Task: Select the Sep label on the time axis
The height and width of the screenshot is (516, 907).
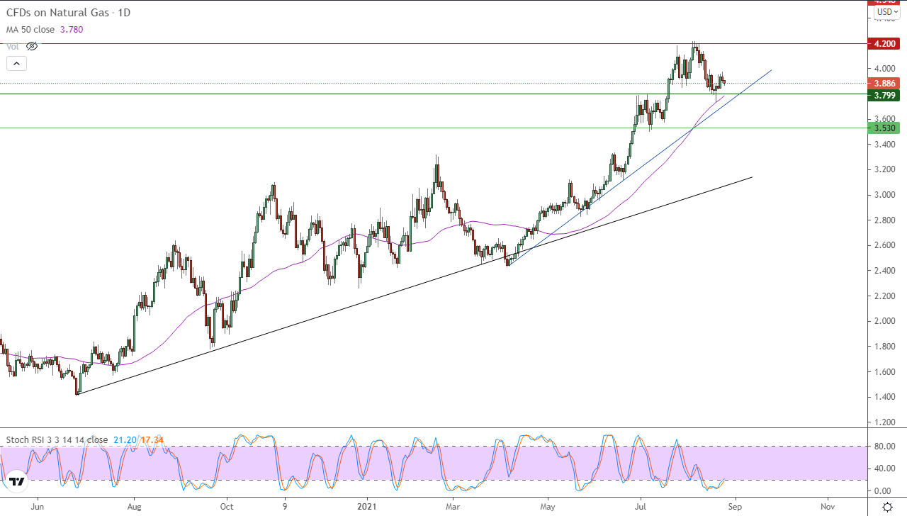Action: pyautogui.click(x=735, y=507)
